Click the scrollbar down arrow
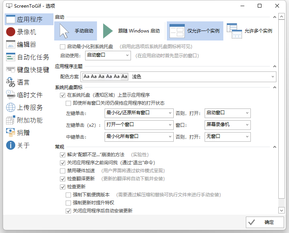Viewport: 289px width, 233px height. [x=281, y=210]
